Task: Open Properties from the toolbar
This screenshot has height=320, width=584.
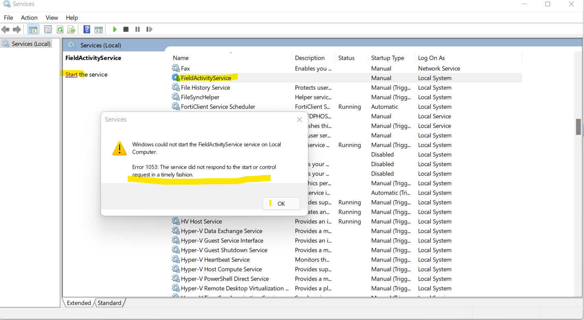Action: [x=48, y=29]
